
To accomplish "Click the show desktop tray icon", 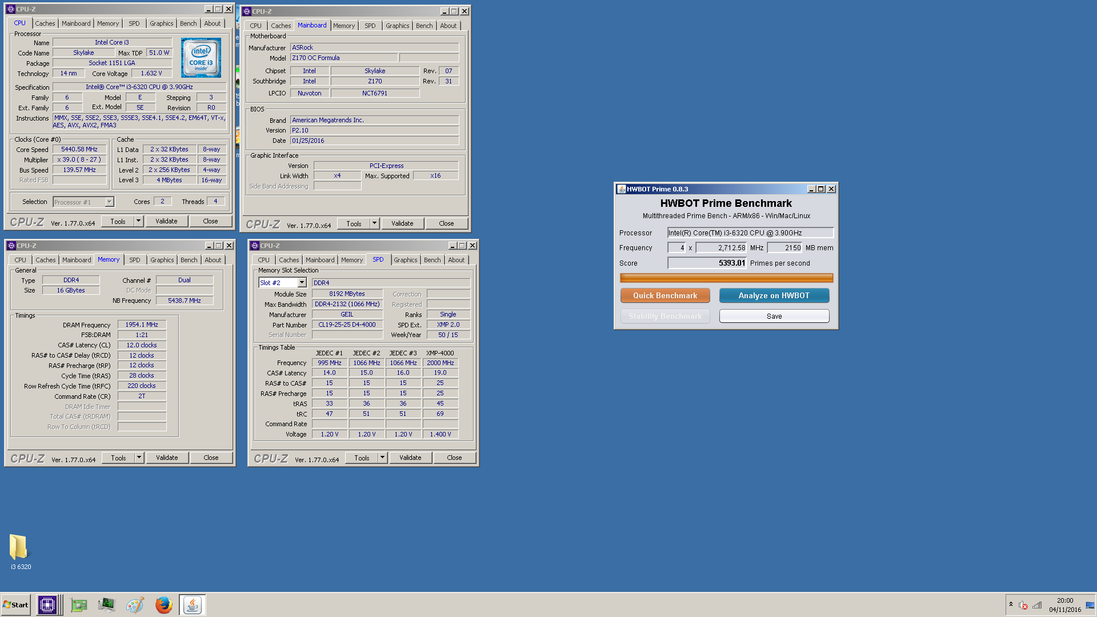I will point(1090,605).
